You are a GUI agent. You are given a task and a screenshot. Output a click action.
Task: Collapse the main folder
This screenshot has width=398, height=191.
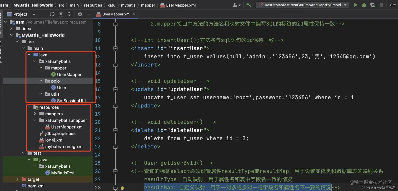click(23, 48)
